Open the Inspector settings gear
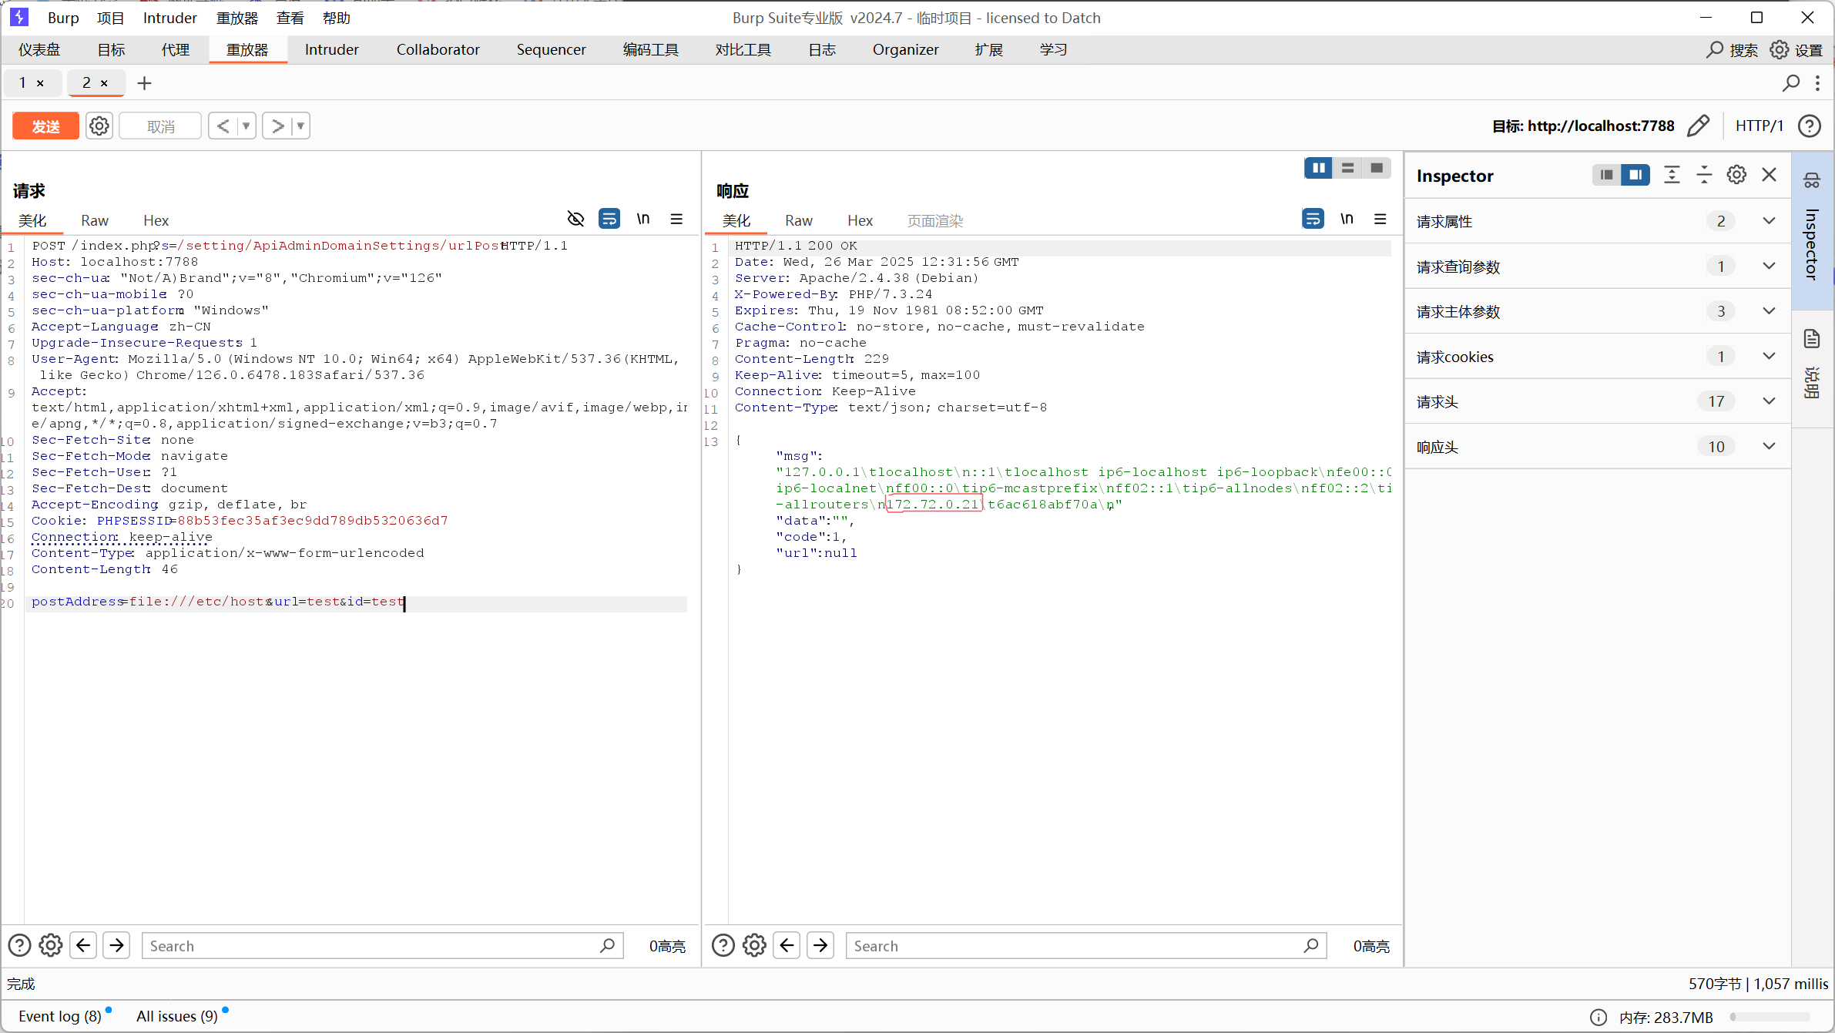This screenshot has width=1835, height=1033. click(x=1736, y=175)
